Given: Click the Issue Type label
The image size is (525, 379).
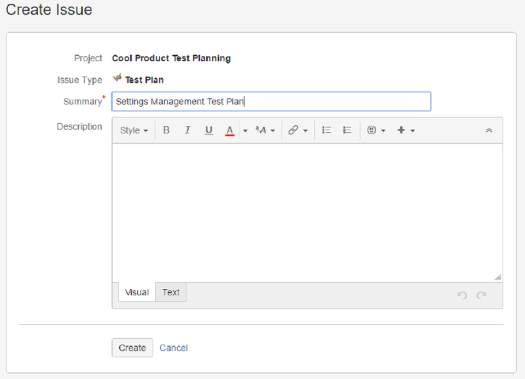Looking at the screenshot, I should point(80,80).
